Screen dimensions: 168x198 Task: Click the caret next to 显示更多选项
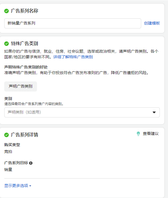30,186
